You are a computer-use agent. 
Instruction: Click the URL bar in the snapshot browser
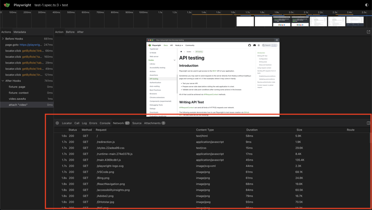[215, 40]
